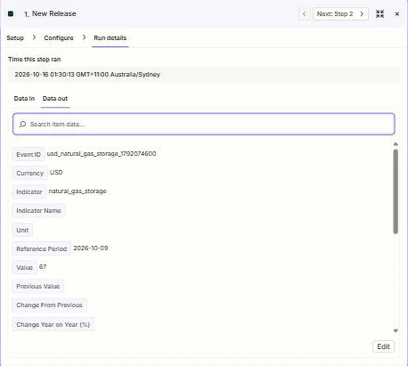Focus the Search item data field
Screen dimensions: 408x366
point(204,124)
